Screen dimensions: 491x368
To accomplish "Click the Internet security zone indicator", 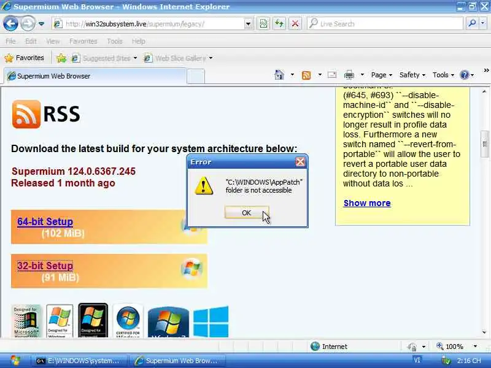I will 329,347.
